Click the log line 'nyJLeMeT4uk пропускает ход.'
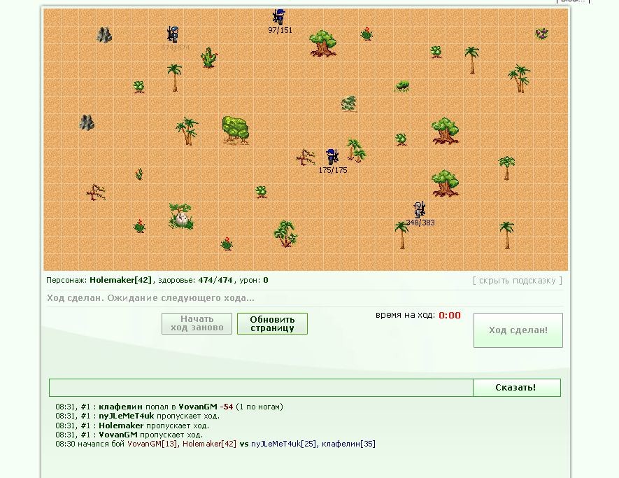619x478 pixels. pos(137,416)
